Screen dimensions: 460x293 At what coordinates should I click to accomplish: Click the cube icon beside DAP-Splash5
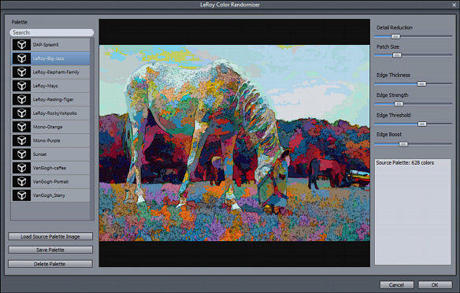[x=21, y=45]
